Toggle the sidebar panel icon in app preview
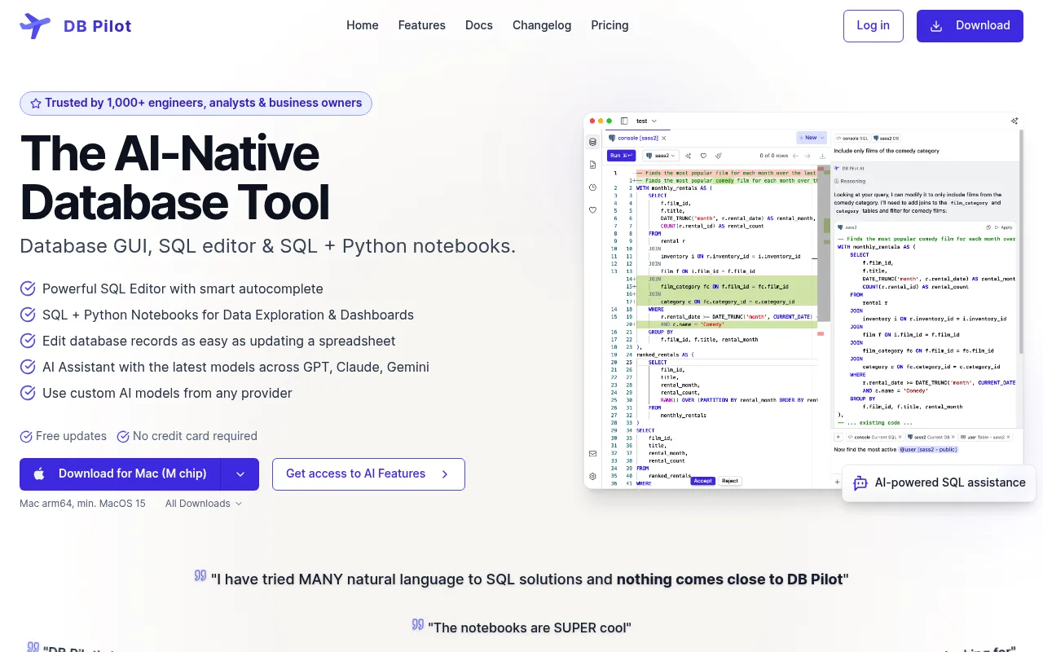 (x=624, y=121)
